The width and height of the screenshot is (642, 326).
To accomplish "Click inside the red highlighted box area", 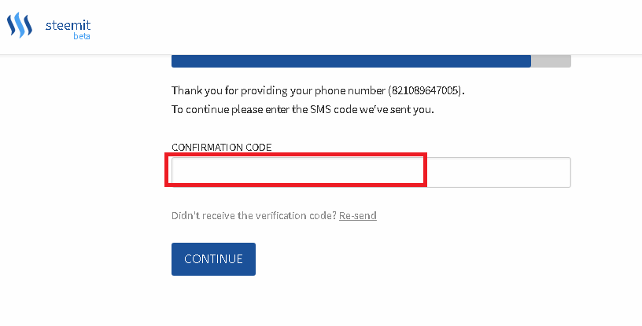I will (296, 170).
